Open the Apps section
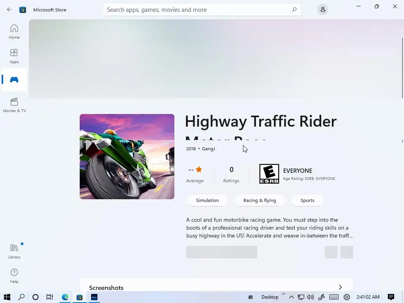 (14, 56)
